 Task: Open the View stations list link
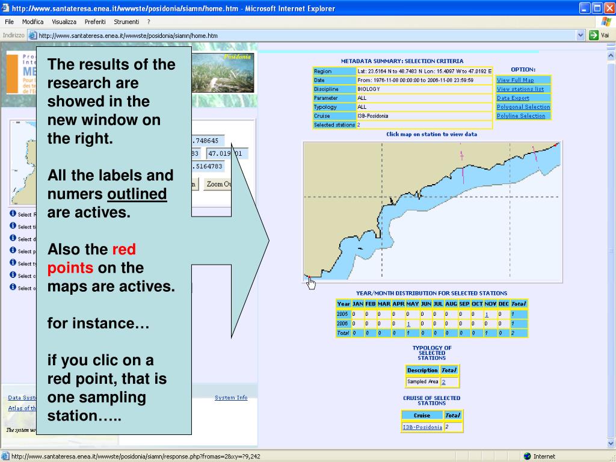pyautogui.click(x=520, y=89)
